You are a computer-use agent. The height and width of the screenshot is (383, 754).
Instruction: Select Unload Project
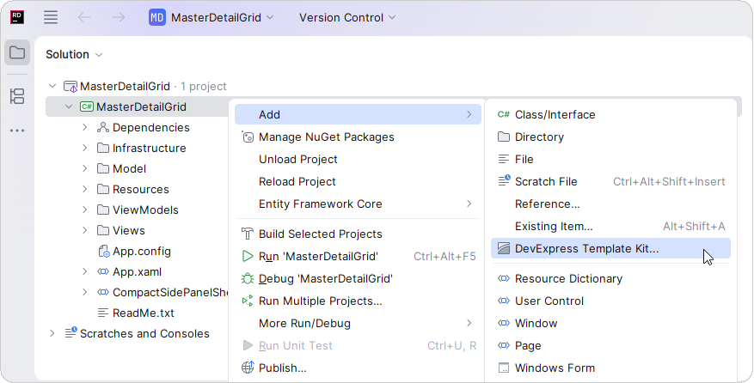click(358, 159)
